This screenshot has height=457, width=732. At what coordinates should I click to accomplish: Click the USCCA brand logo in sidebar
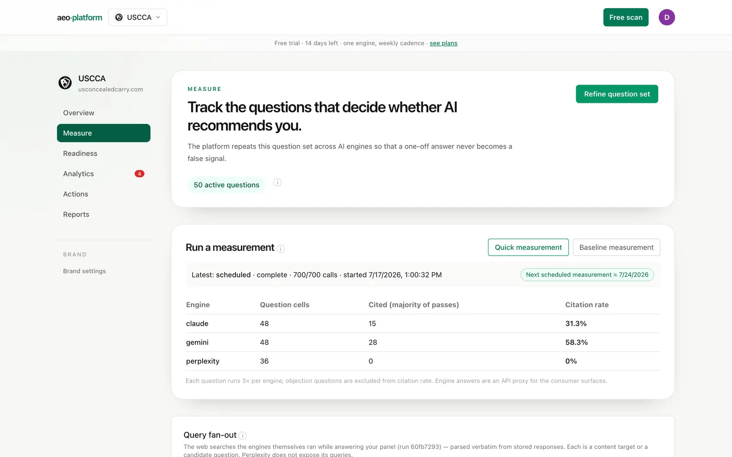(65, 83)
